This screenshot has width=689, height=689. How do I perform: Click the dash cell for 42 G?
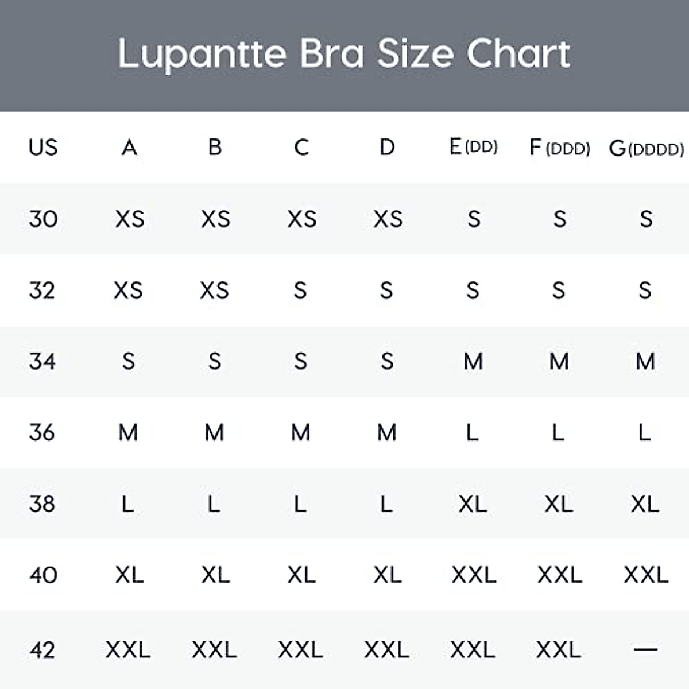(x=645, y=649)
